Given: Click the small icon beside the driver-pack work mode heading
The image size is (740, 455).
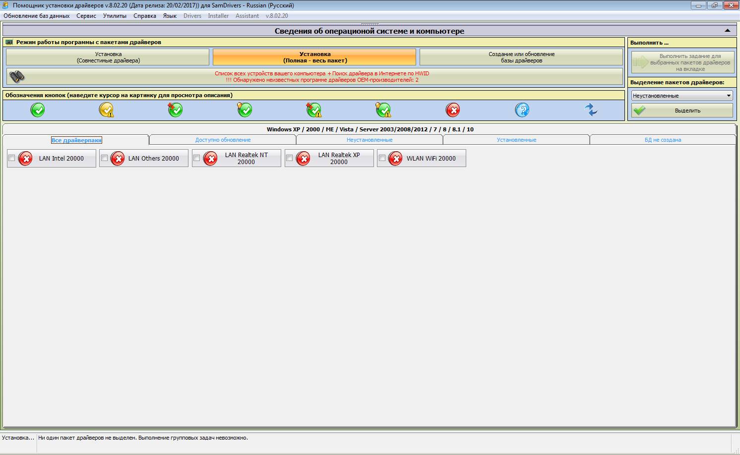Looking at the screenshot, I should (9, 42).
